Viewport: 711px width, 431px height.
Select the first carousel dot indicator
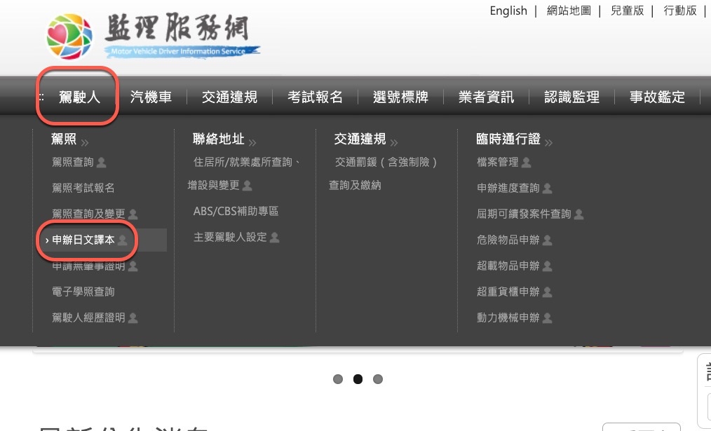click(338, 379)
